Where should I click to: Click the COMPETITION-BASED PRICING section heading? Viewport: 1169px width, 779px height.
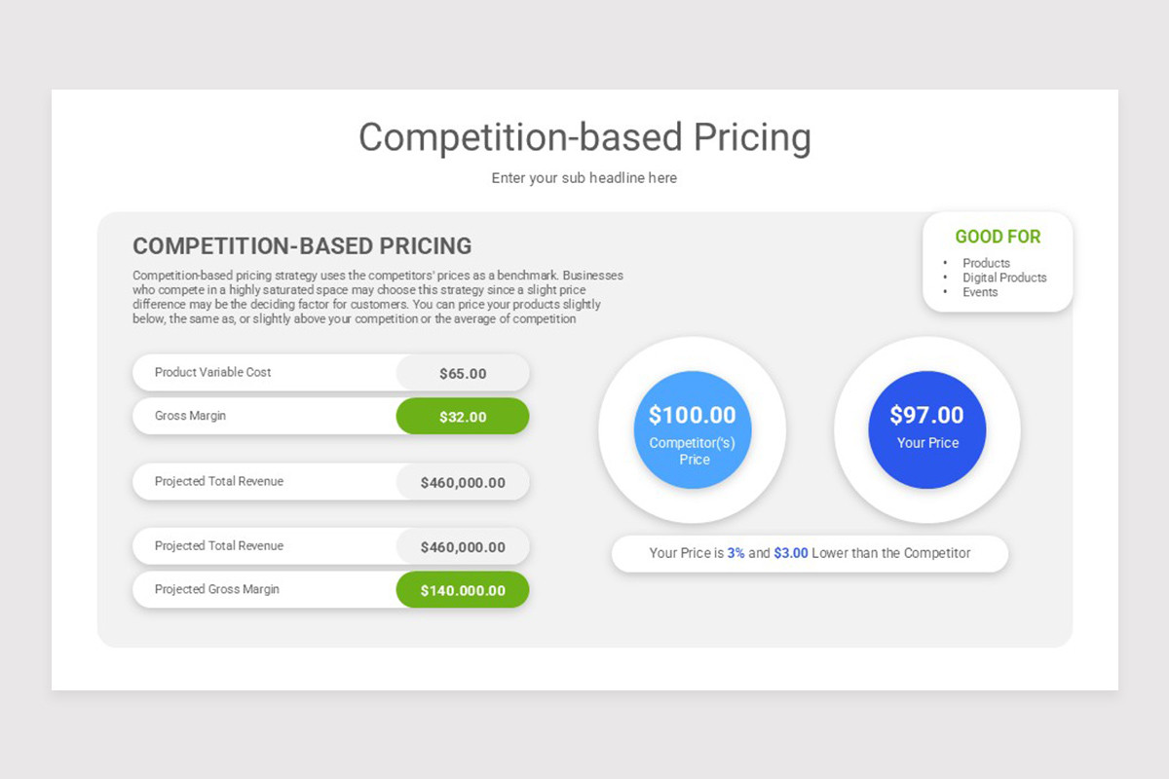[x=302, y=246]
